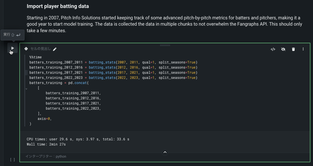Click the empty execution count brackets
The height and width of the screenshot is (166, 313).
click(12, 160)
